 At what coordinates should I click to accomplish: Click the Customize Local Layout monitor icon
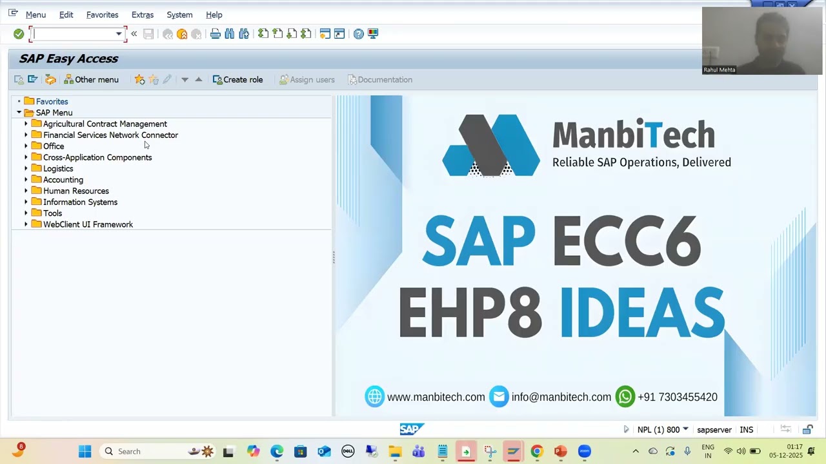tap(373, 34)
